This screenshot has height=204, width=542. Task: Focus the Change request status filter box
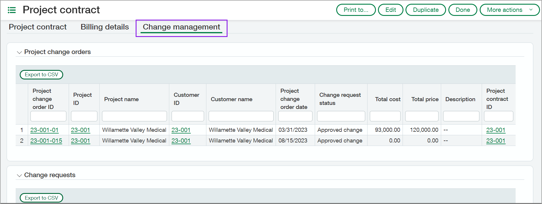341,116
